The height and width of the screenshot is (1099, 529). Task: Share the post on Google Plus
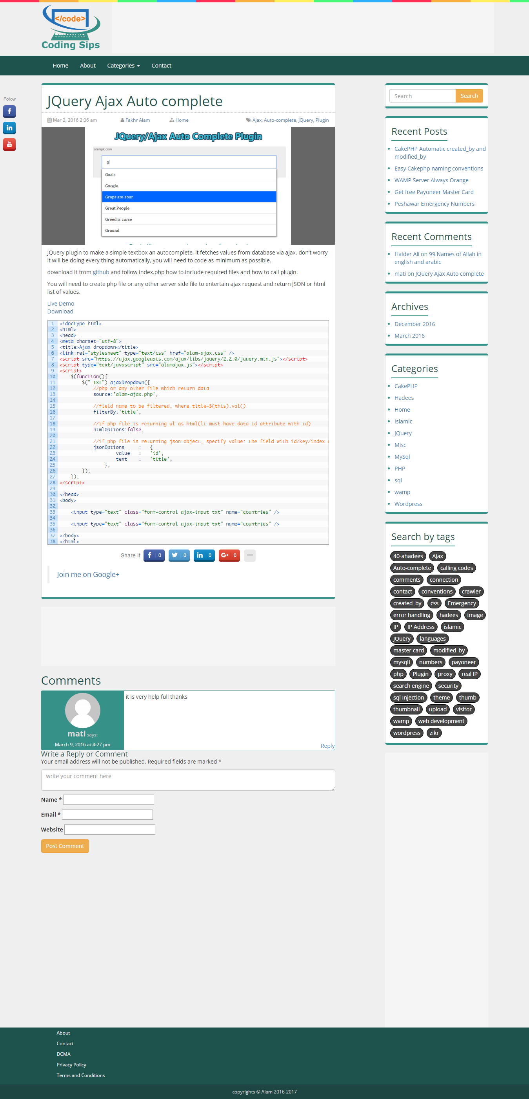229,555
